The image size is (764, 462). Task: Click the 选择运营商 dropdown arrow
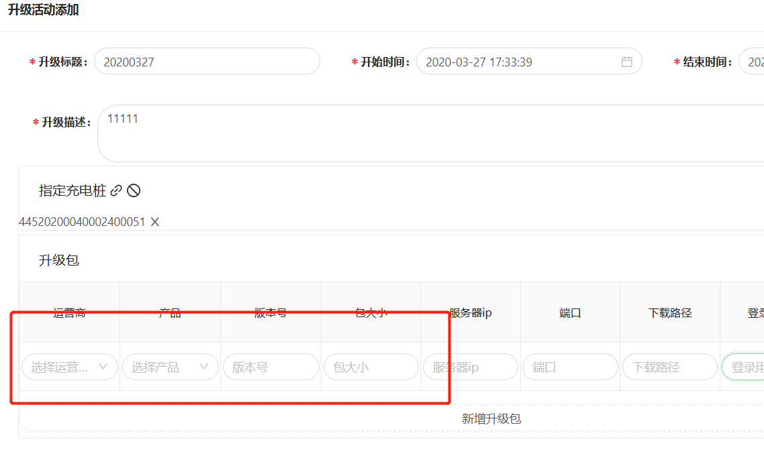pos(103,367)
